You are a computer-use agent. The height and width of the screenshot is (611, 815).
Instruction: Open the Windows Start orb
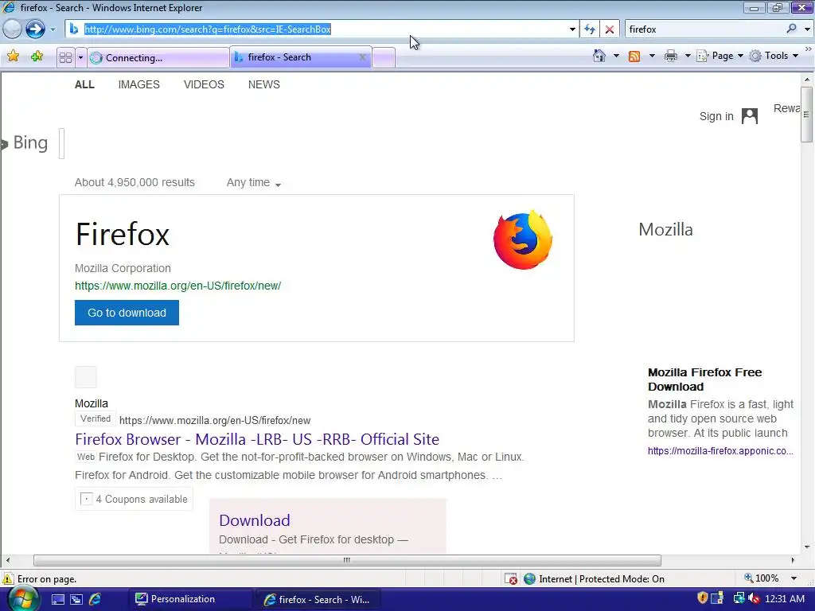(21, 599)
